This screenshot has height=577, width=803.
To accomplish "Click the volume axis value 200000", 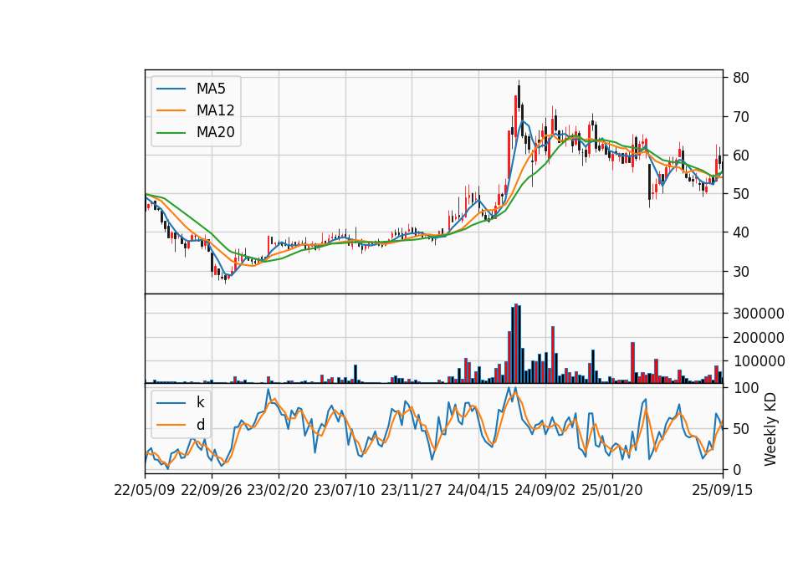I will tap(759, 337).
